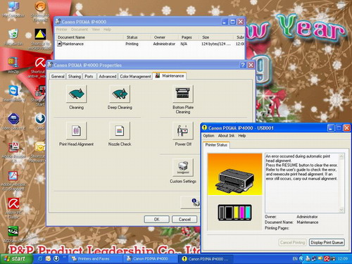Click the Outlook Express quick launch icon
Image resolution: width=352 pixels, height=264 pixels.
[48, 258]
